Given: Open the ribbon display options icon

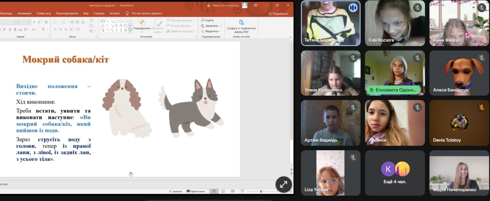Looking at the screenshot, I should [x=255, y=6].
